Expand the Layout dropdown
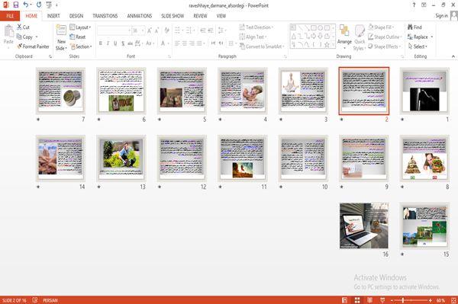Image resolution: width=458 pixels, height=304 pixels. coord(80,27)
